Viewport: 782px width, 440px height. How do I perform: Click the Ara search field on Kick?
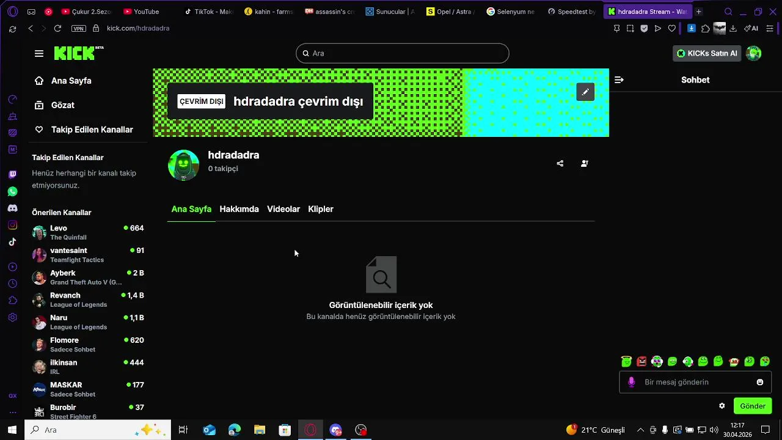tap(403, 53)
